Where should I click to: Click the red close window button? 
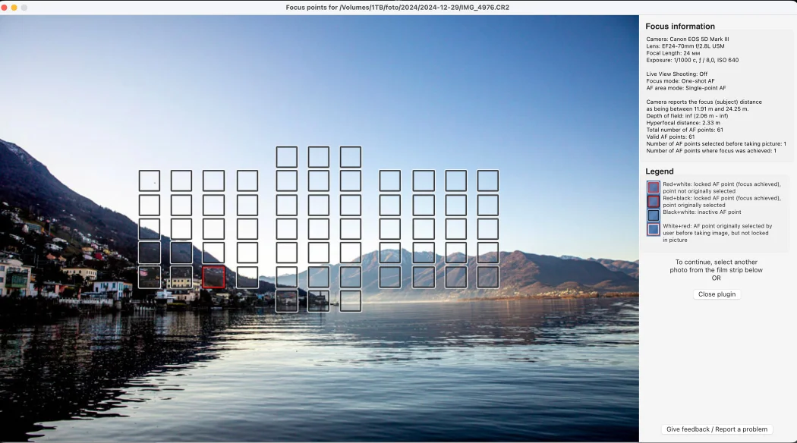click(4, 7)
